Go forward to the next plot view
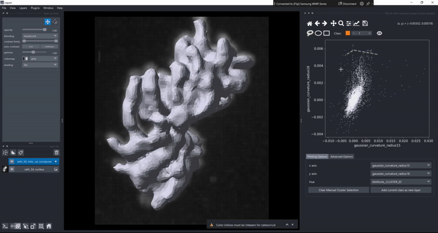This screenshot has height=233, width=438. click(x=325, y=24)
